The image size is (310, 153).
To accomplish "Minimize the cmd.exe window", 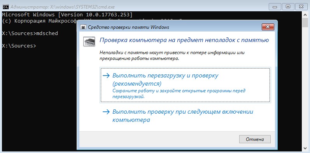I will coord(275,7).
